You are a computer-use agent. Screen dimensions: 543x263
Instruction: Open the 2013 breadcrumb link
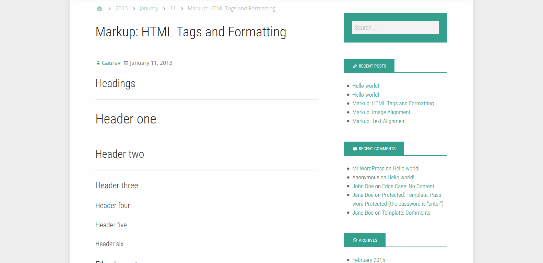[x=121, y=8]
